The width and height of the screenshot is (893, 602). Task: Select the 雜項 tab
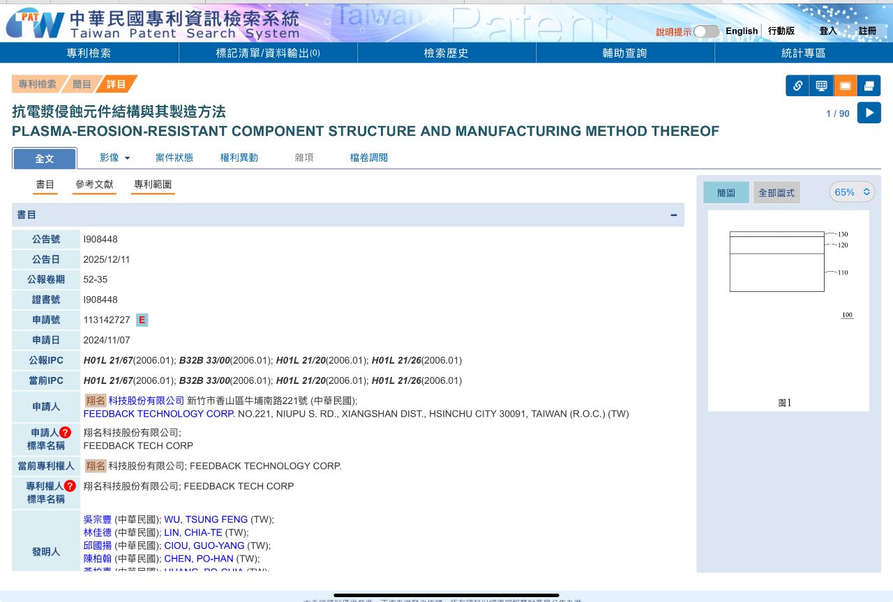click(x=304, y=157)
